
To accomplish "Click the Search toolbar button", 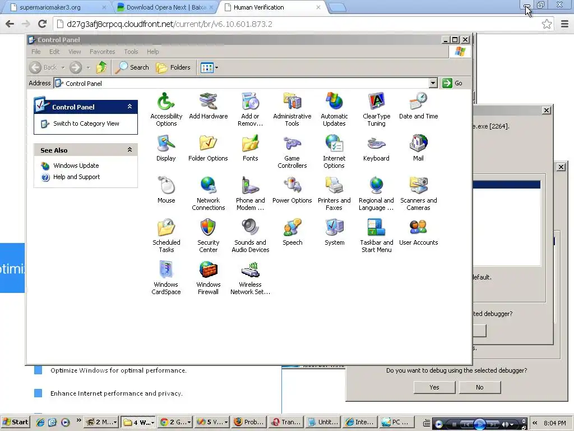I will 132,67.
